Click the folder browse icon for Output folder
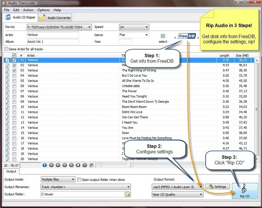This screenshot has height=208, width=262. click(128, 194)
